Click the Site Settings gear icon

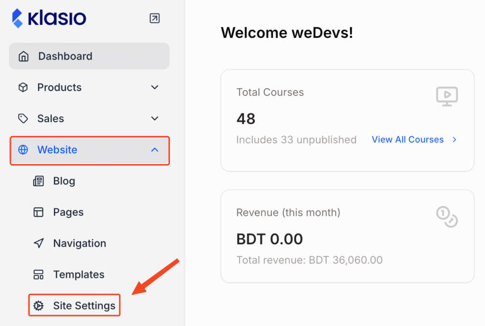pos(38,306)
